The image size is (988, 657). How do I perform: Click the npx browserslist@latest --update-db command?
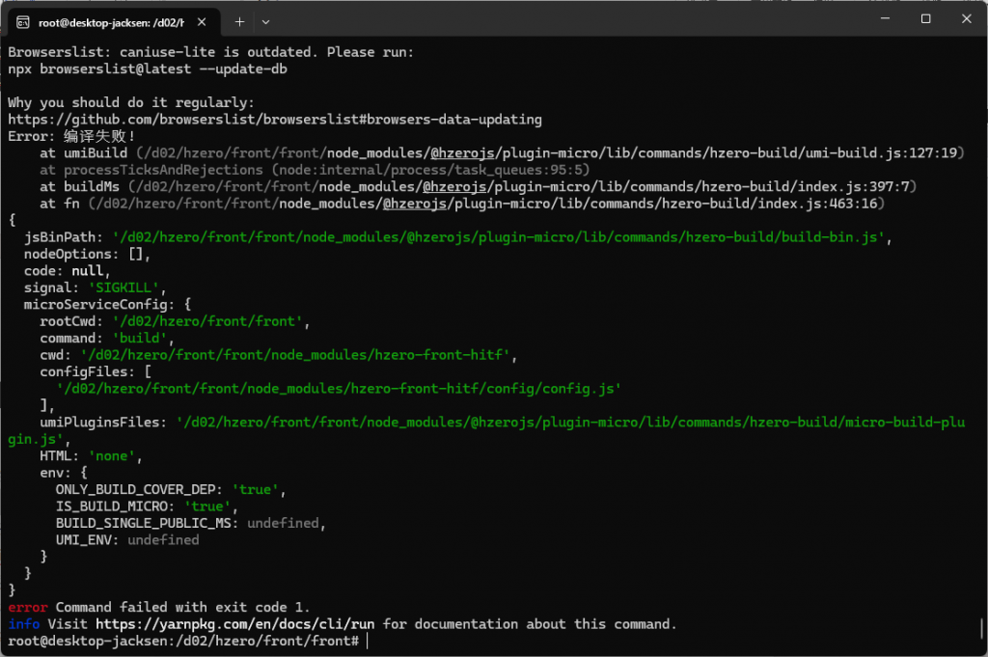(x=148, y=69)
